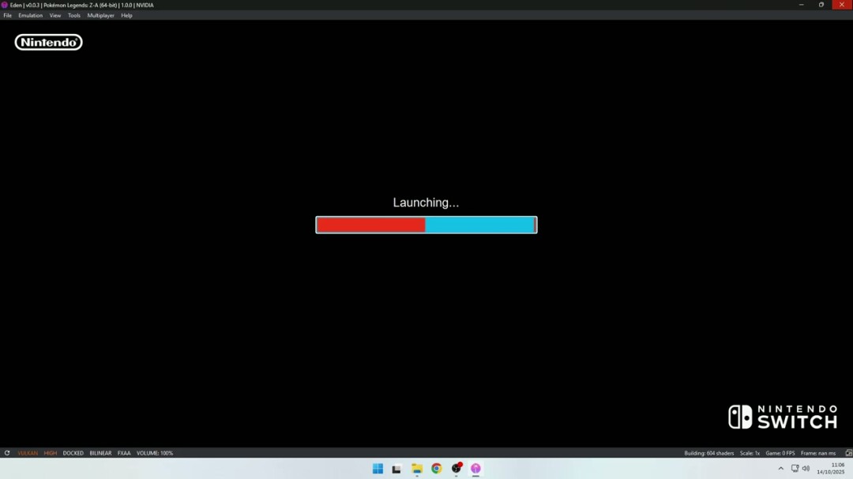The height and width of the screenshot is (479, 853).
Task: Open the Tools menu
Action: point(74,15)
